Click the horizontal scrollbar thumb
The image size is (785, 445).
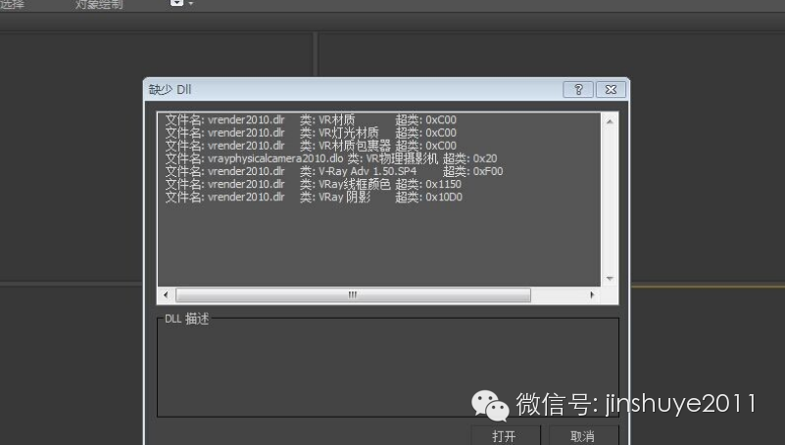(x=353, y=294)
